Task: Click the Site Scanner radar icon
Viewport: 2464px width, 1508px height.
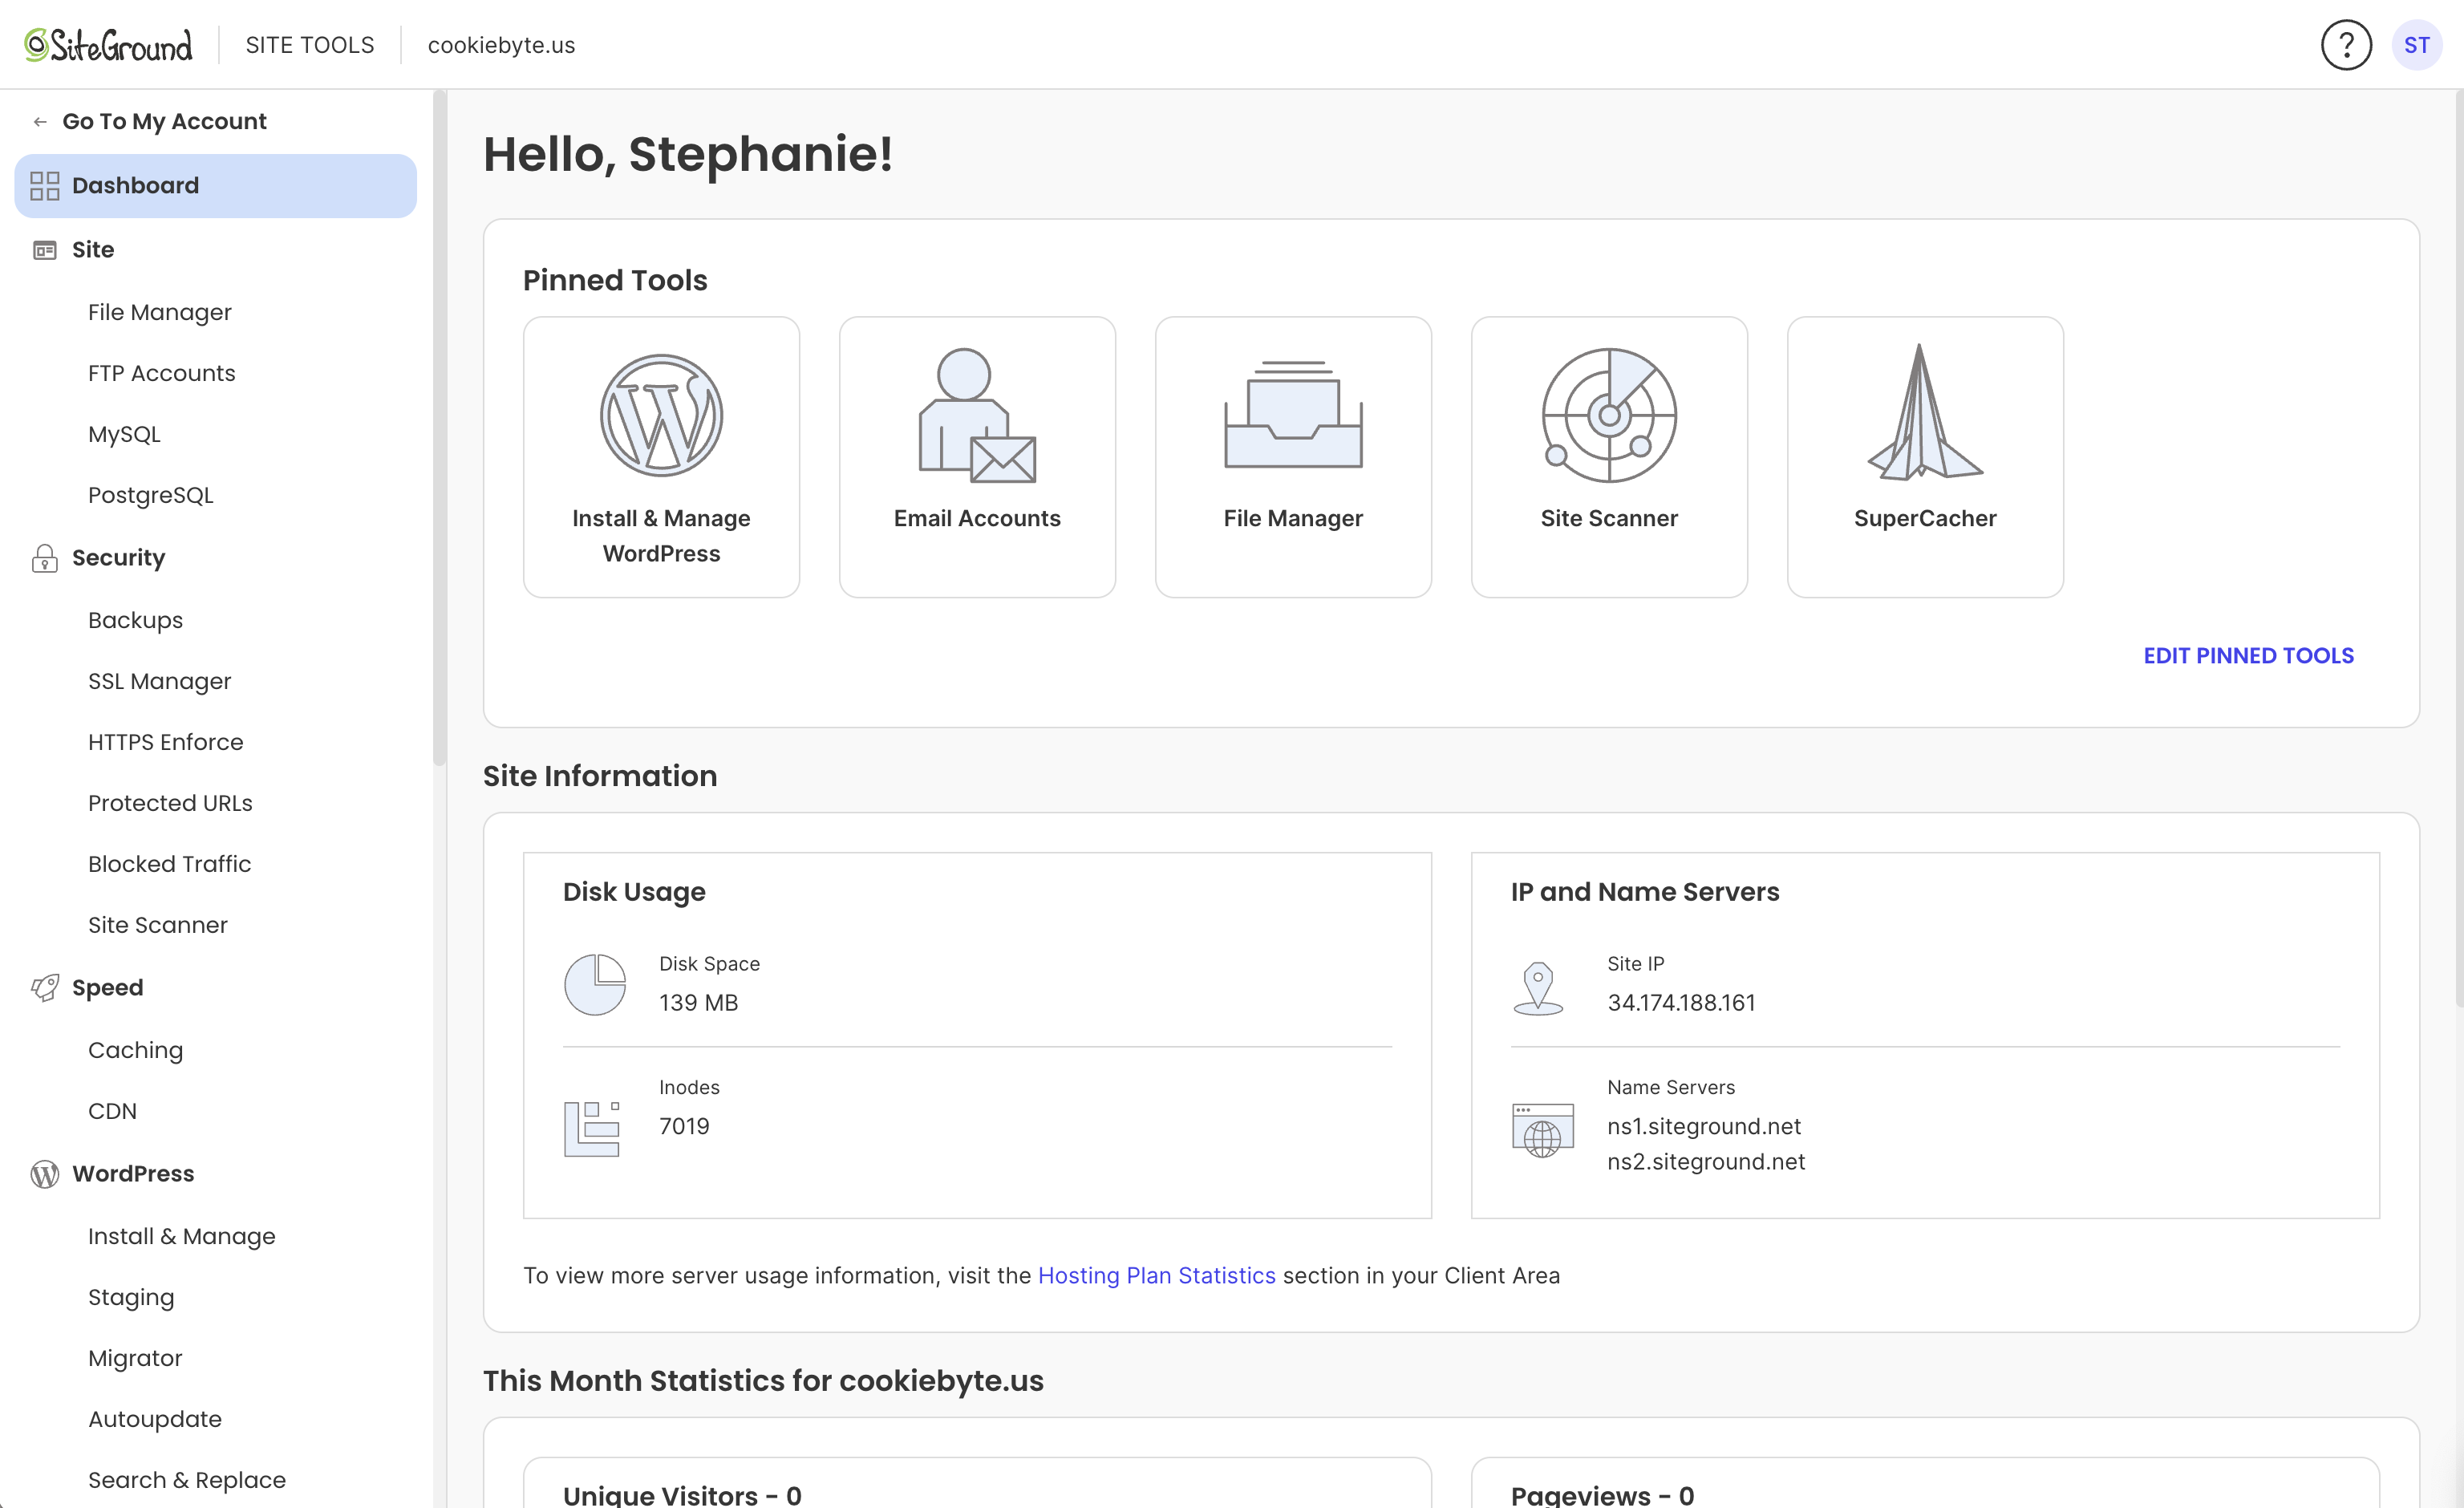Action: coord(1609,415)
